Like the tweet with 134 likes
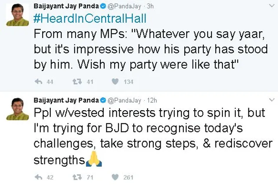The height and width of the screenshot is (186, 278). pyautogui.click(x=115, y=81)
